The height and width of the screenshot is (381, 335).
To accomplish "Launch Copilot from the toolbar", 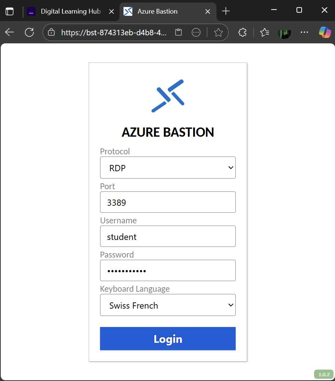I will pos(325,32).
